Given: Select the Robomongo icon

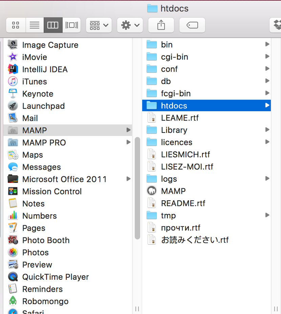Looking at the screenshot, I should coord(13,301).
